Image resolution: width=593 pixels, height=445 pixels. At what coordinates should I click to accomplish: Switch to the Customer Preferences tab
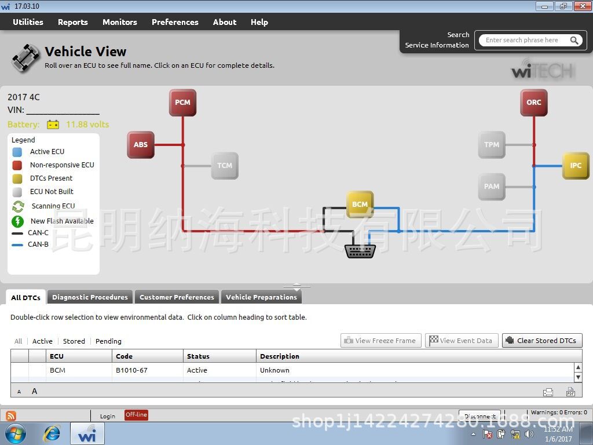(177, 297)
